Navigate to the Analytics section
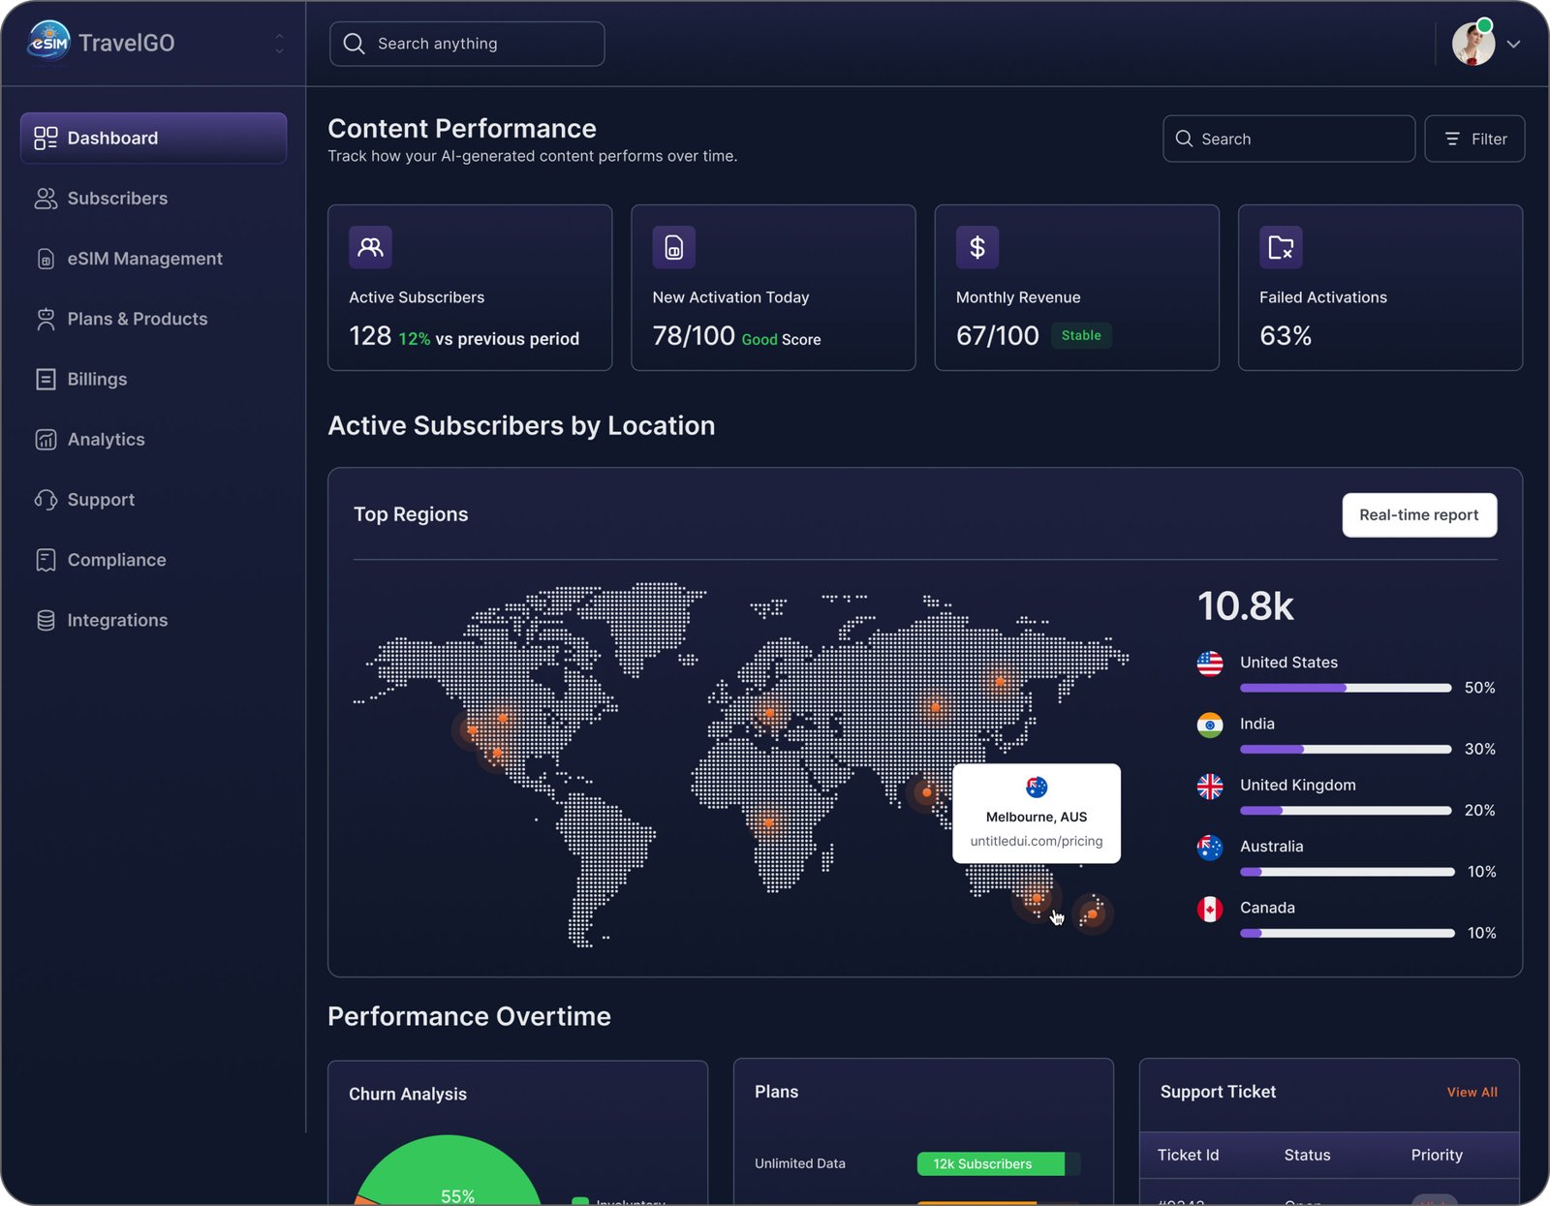The width and height of the screenshot is (1550, 1206). (x=106, y=440)
